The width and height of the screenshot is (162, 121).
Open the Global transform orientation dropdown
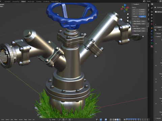[53, 120]
